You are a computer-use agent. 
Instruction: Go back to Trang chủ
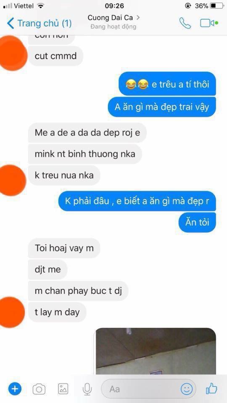(x=39, y=24)
